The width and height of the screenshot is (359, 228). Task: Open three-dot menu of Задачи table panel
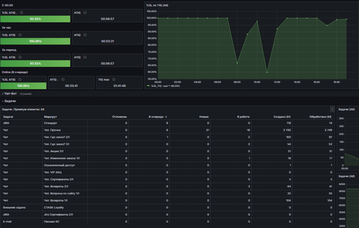pos(332,109)
